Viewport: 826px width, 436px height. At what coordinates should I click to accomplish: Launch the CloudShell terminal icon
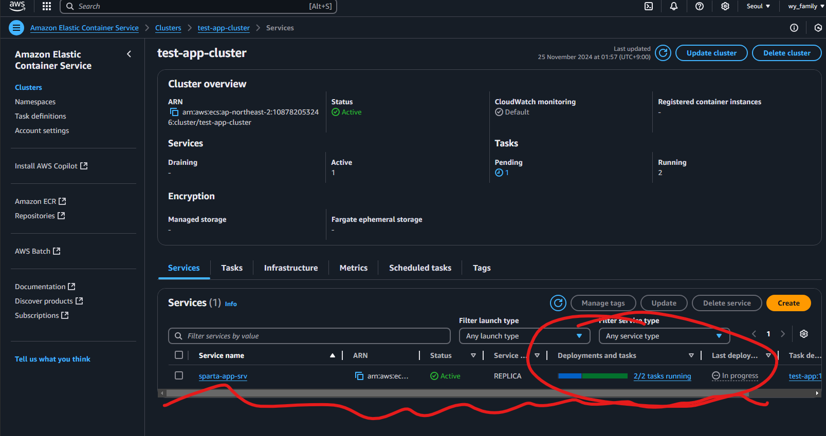tap(649, 6)
